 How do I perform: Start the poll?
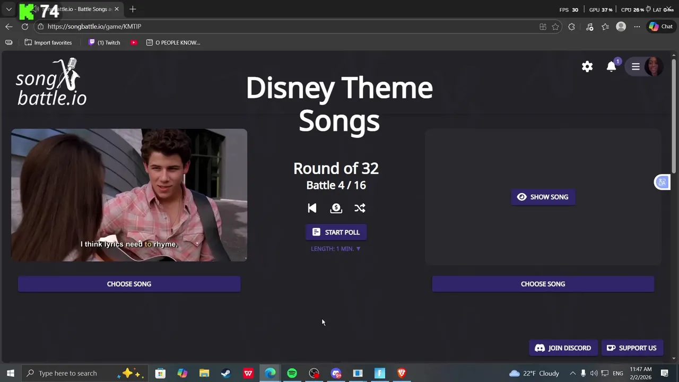click(x=336, y=232)
